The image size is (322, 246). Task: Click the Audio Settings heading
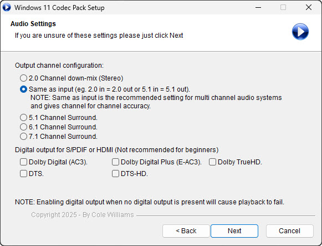pos(33,24)
